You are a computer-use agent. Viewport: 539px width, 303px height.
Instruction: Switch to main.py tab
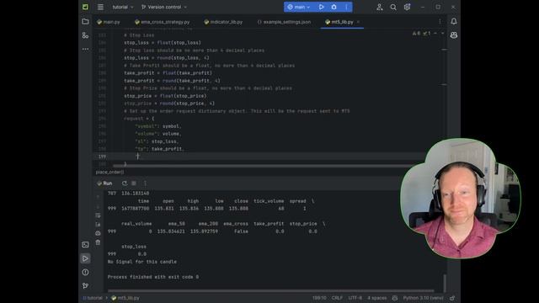[x=109, y=22]
